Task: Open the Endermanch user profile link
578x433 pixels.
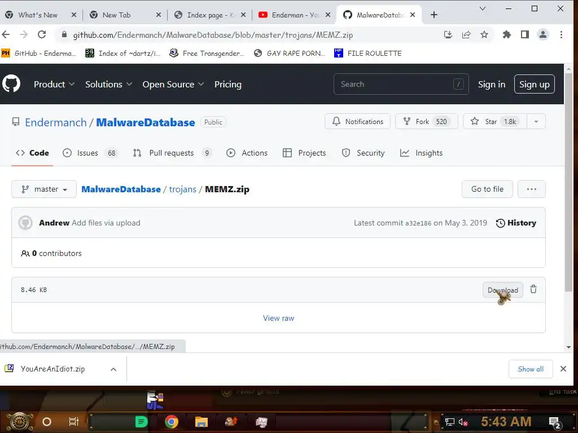Action: pyautogui.click(x=56, y=122)
